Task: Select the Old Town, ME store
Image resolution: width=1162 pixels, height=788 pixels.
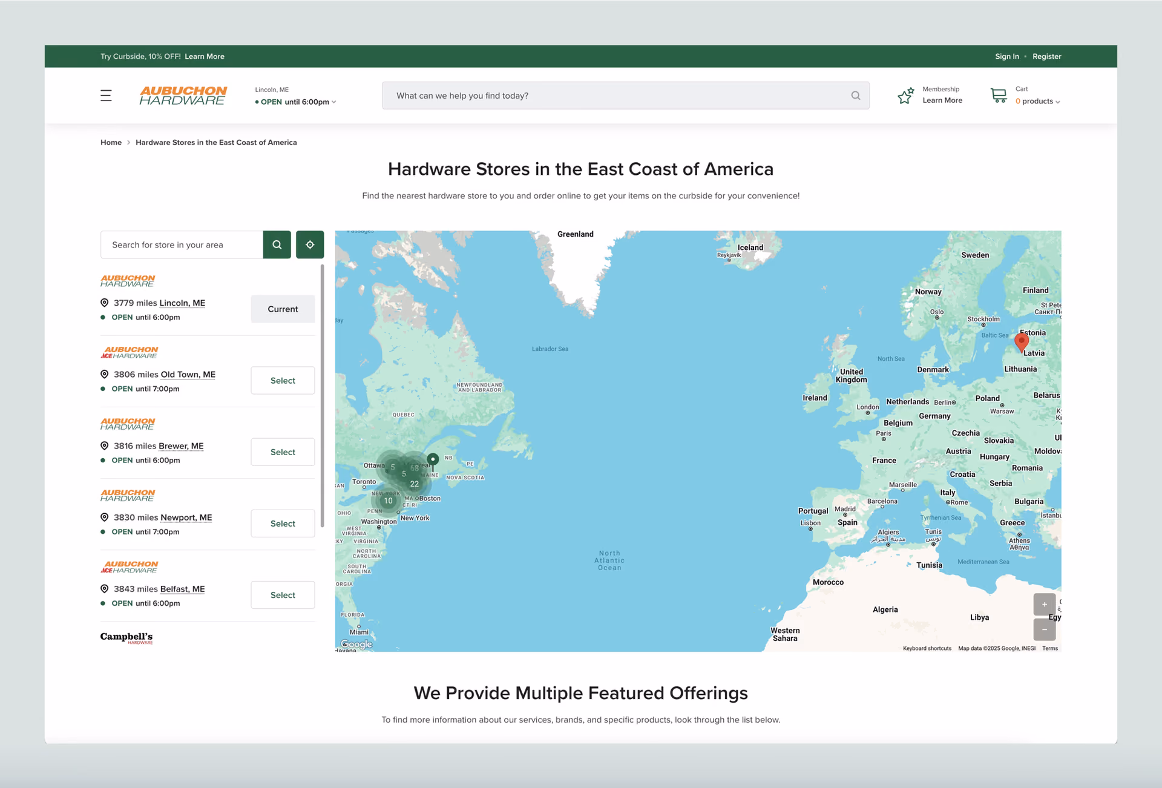Action: click(x=283, y=380)
